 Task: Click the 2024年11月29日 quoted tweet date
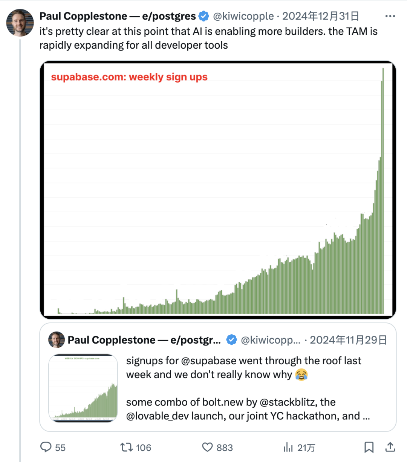(x=348, y=340)
